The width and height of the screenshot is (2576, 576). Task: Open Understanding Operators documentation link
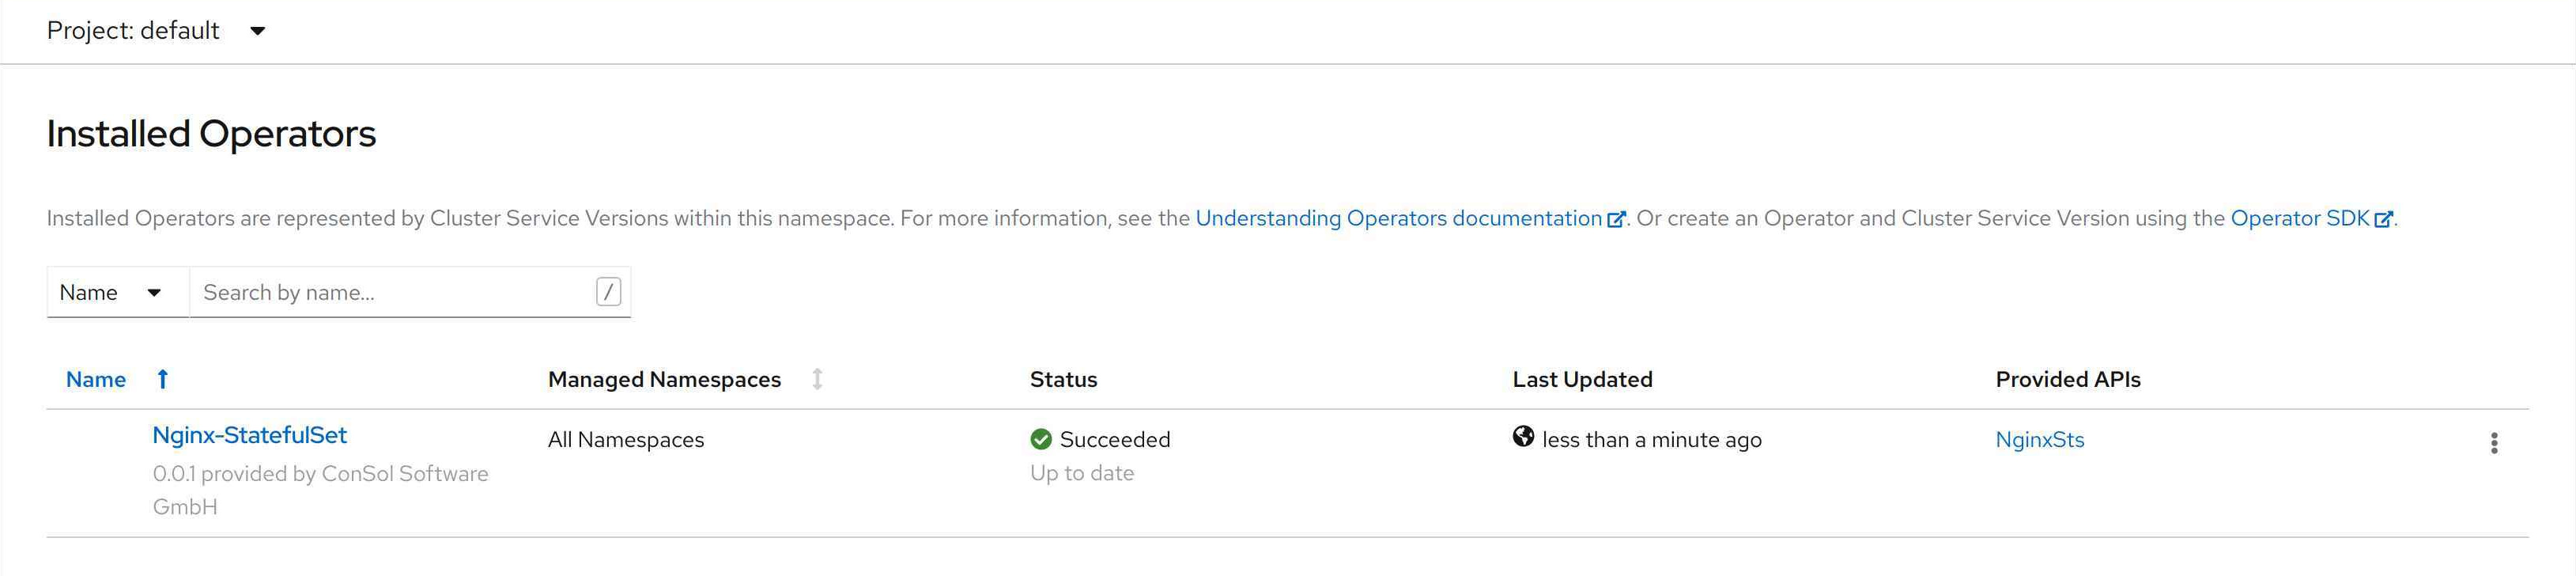tap(1398, 219)
